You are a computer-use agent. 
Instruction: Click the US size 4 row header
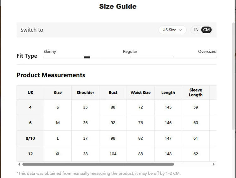(30, 107)
